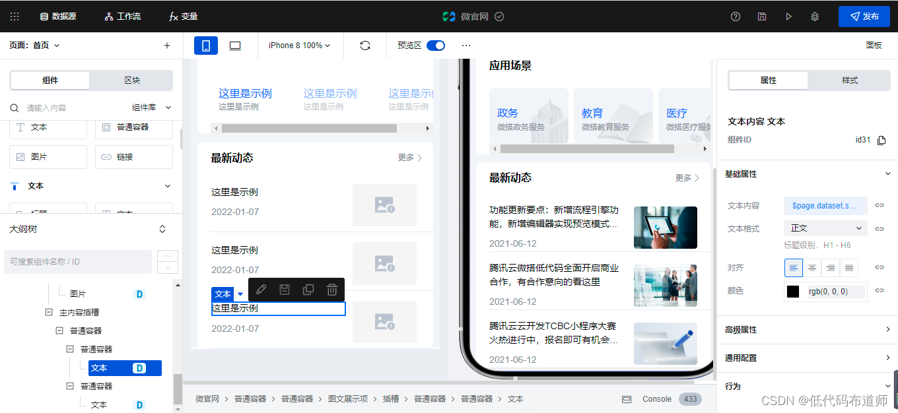This screenshot has height=413, width=898.
Task: Set text alignment to center
Action: 812,268
